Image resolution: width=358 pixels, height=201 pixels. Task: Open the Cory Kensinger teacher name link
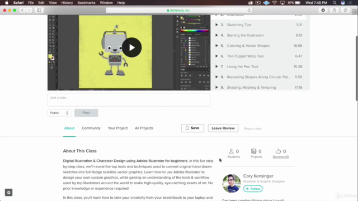[x=258, y=176]
